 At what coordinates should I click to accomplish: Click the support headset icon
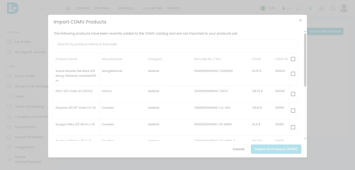pyautogui.click(x=333, y=8)
